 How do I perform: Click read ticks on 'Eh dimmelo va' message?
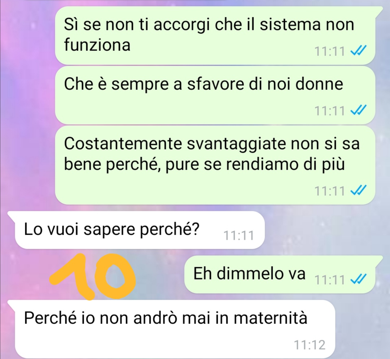pos(359,280)
